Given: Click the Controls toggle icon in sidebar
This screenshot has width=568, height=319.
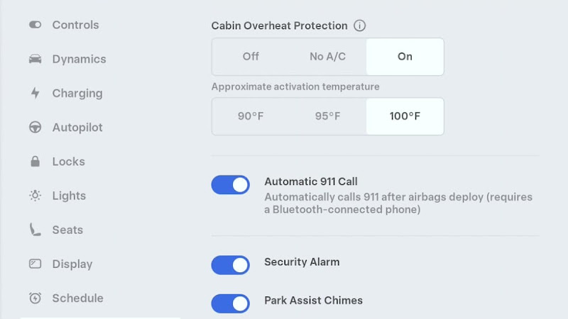Looking at the screenshot, I should click(35, 25).
